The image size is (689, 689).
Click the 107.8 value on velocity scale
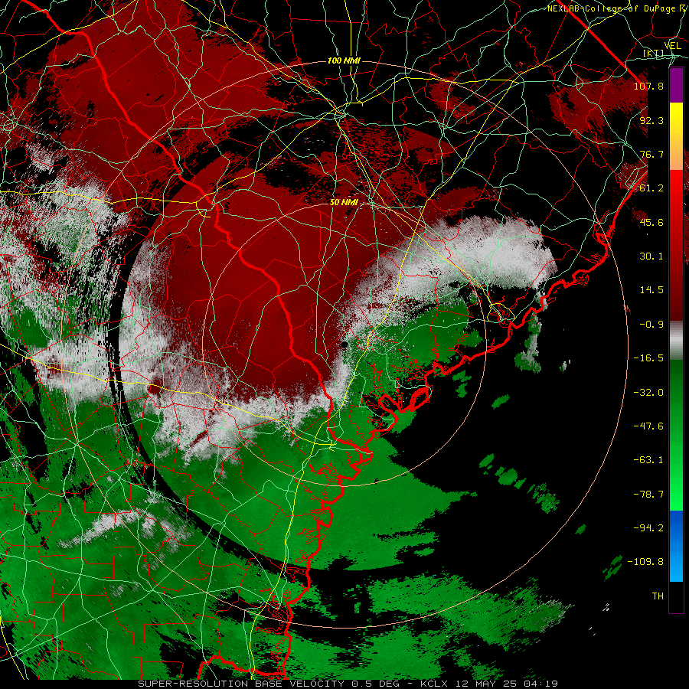[x=648, y=86]
